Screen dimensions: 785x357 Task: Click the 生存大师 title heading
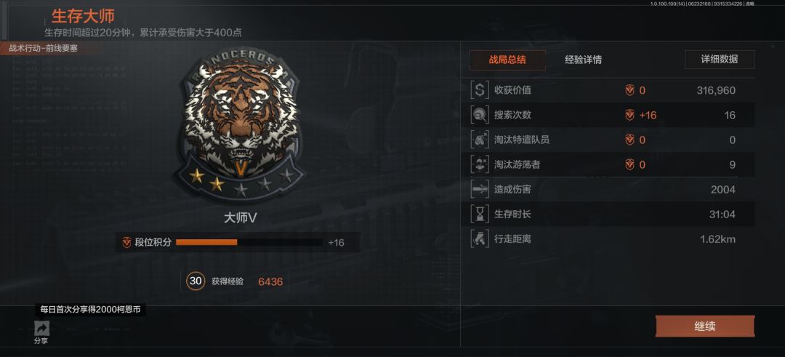pyautogui.click(x=83, y=17)
